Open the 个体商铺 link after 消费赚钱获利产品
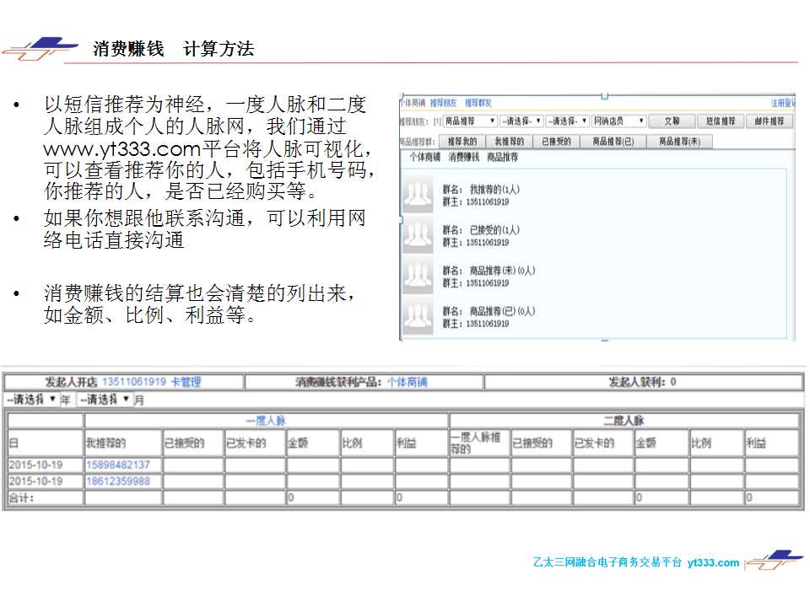 407,382
